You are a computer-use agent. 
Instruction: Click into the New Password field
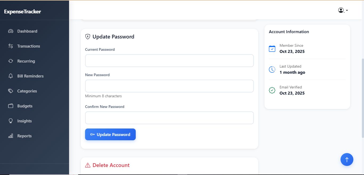pos(169,86)
